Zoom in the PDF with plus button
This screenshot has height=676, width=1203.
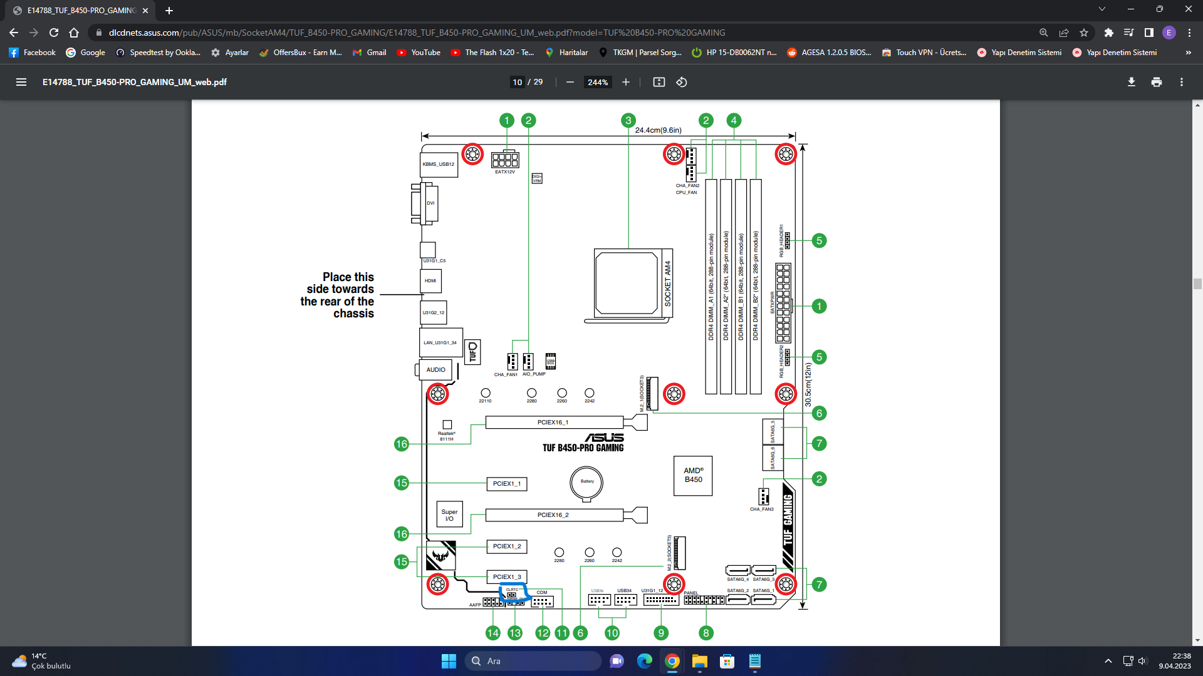pos(625,82)
